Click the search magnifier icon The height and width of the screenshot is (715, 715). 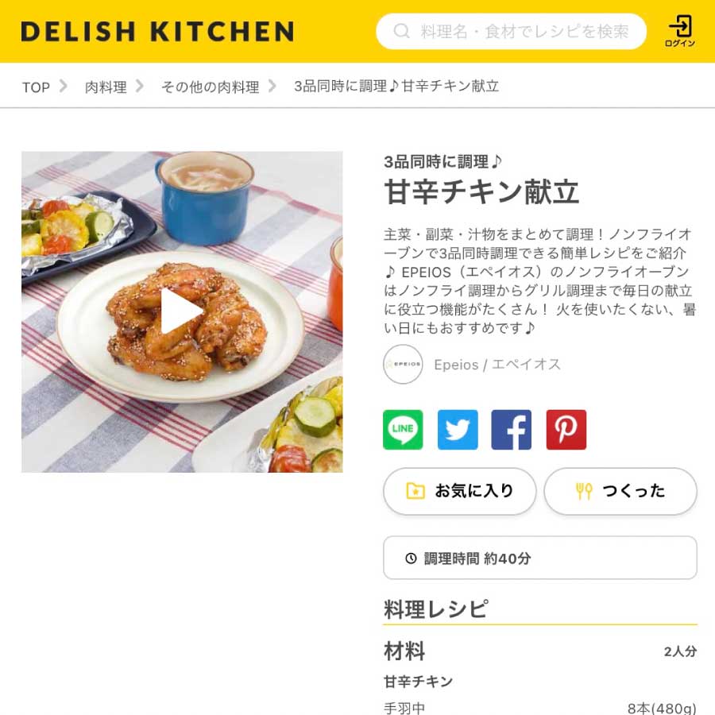401,32
